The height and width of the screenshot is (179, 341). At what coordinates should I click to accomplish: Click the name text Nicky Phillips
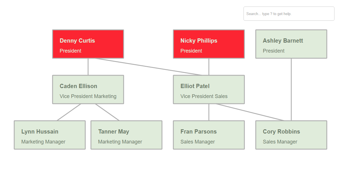point(199,41)
